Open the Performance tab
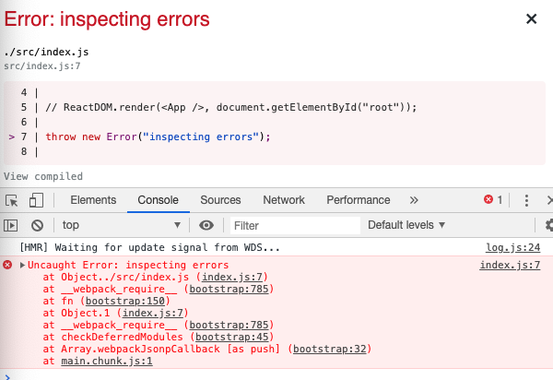553x380 pixels. click(359, 200)
